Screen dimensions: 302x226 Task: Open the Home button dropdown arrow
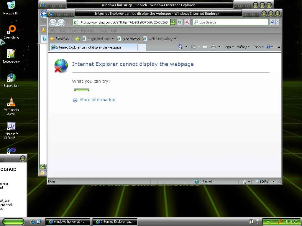[186, 47]
